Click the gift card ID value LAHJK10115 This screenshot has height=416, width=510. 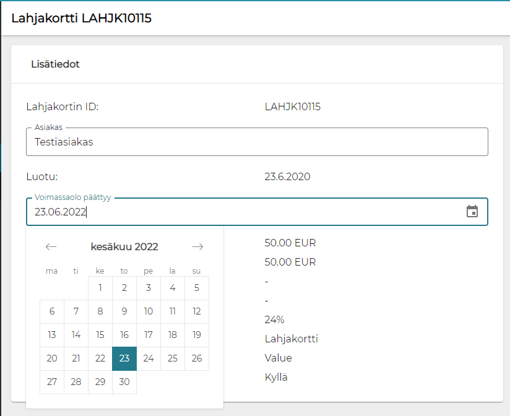point(292,106)
